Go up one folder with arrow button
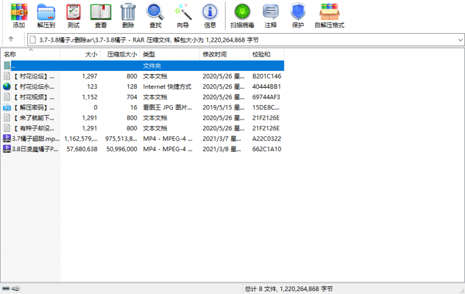 (11, 40)
